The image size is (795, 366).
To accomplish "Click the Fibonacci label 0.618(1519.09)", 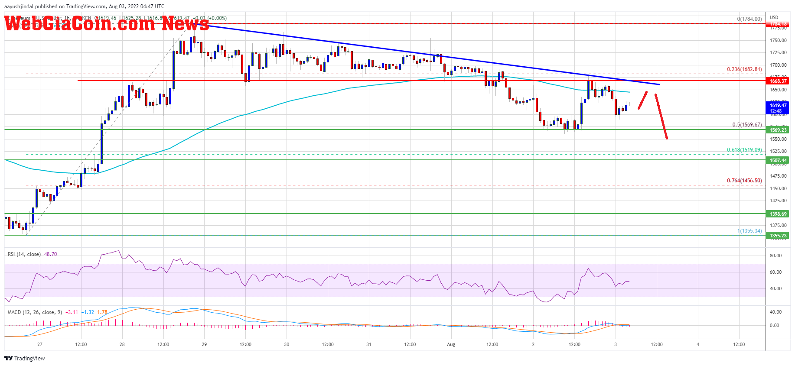I will (x=744, y=150).
